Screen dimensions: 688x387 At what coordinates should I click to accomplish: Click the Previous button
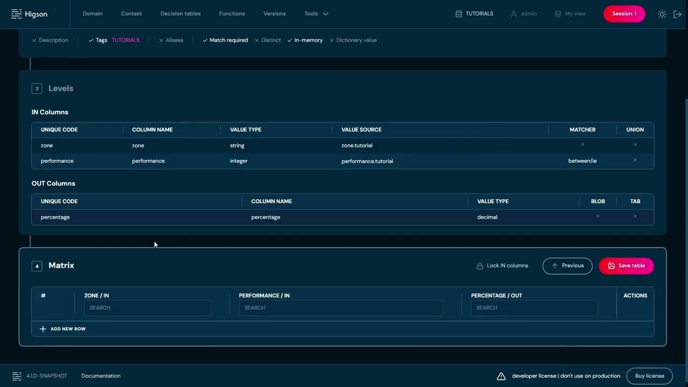pyautogui.click(x=568, y=266)
